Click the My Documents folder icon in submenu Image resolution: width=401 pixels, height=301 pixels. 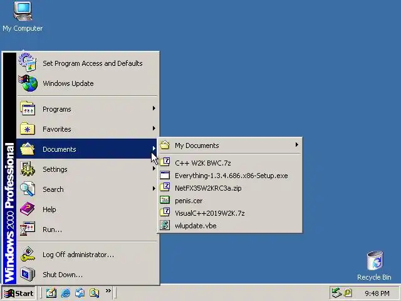[x=165, y=145]
